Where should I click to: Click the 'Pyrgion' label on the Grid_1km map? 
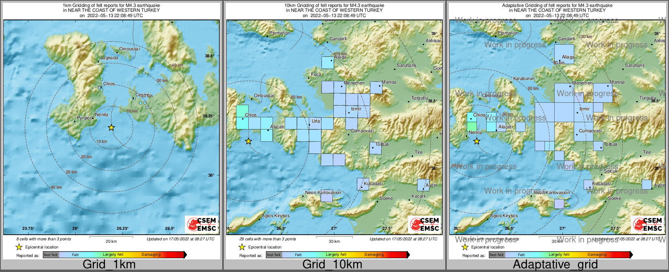click(x=85, y=118)
